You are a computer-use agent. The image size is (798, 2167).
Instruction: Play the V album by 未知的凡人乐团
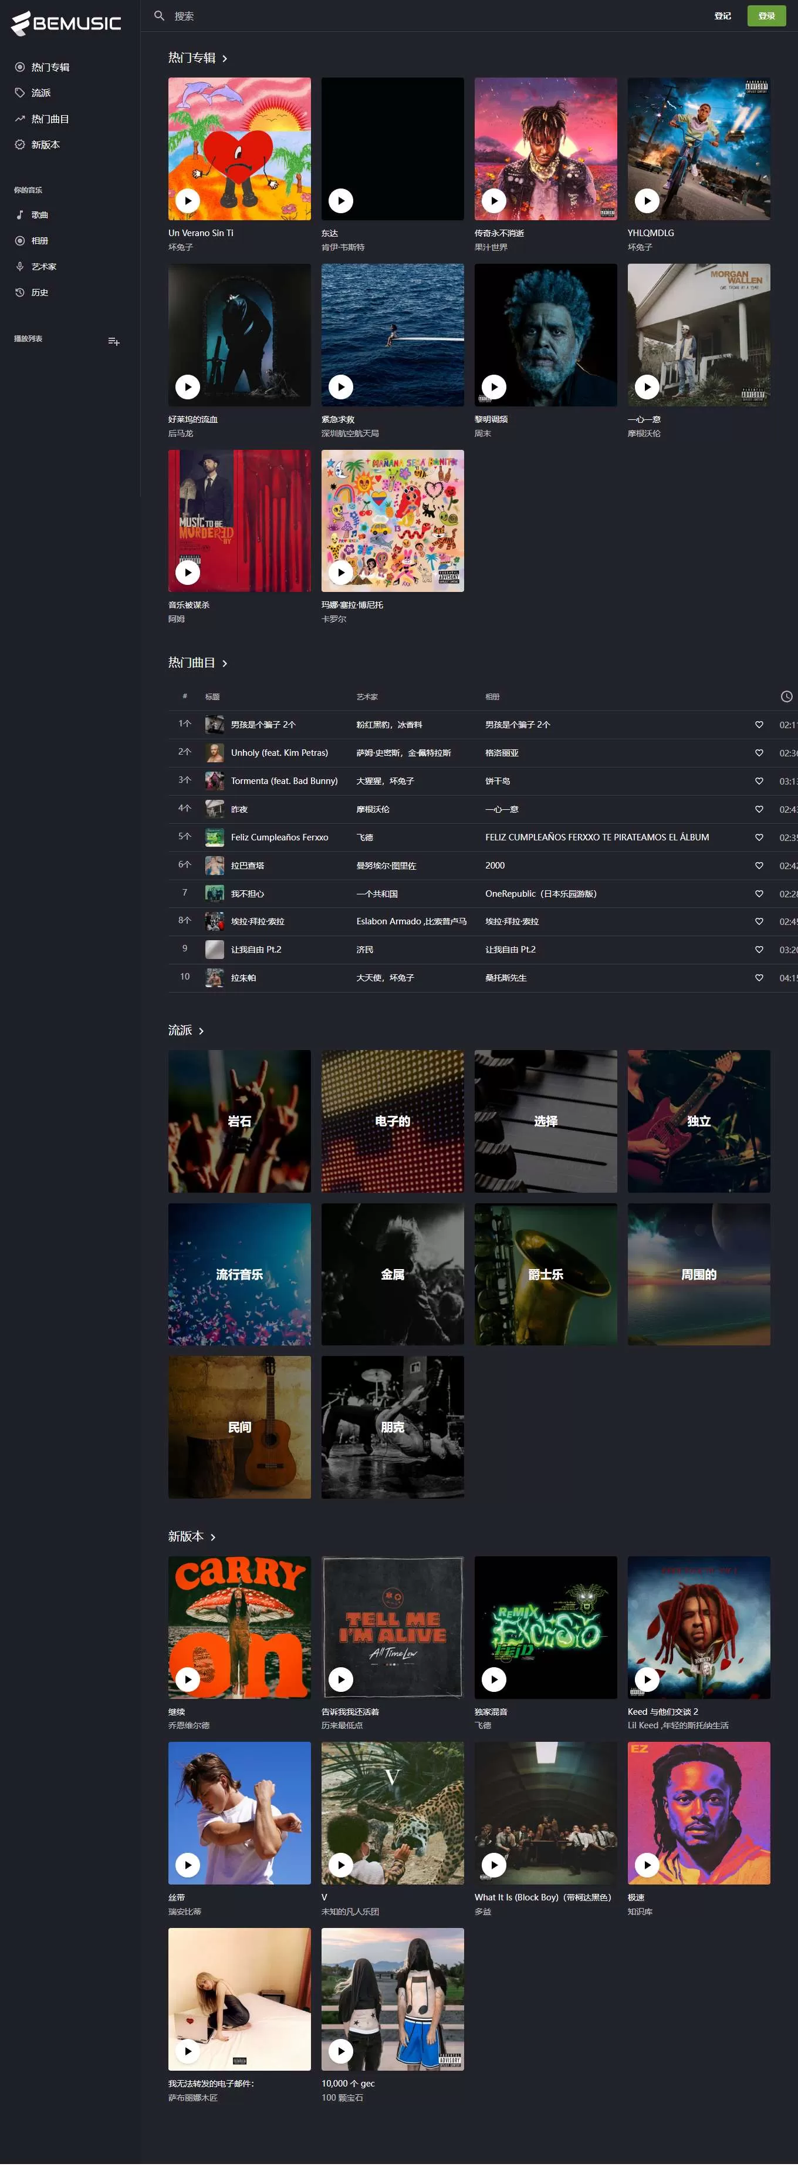click(x=340, y=1865)
